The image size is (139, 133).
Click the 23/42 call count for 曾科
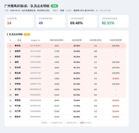click(x=57, y=95)
